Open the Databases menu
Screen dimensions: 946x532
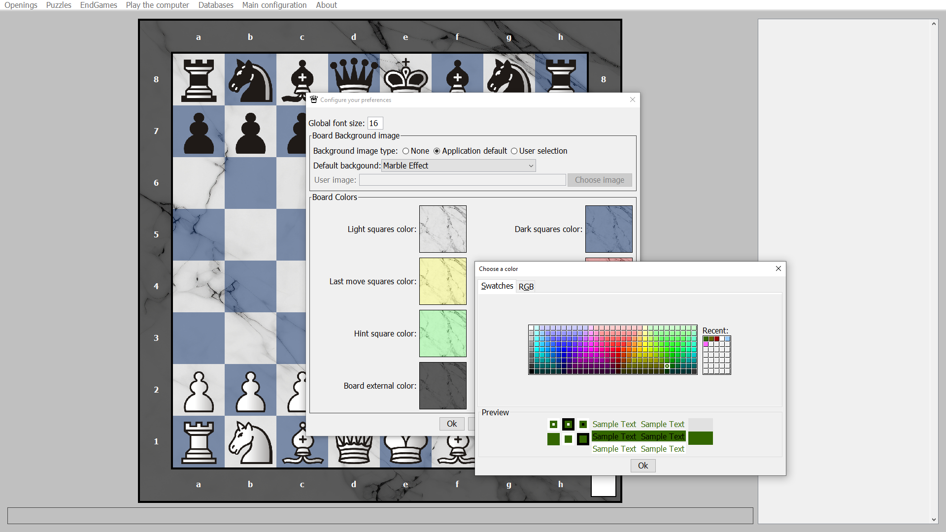tap(216, 5)
